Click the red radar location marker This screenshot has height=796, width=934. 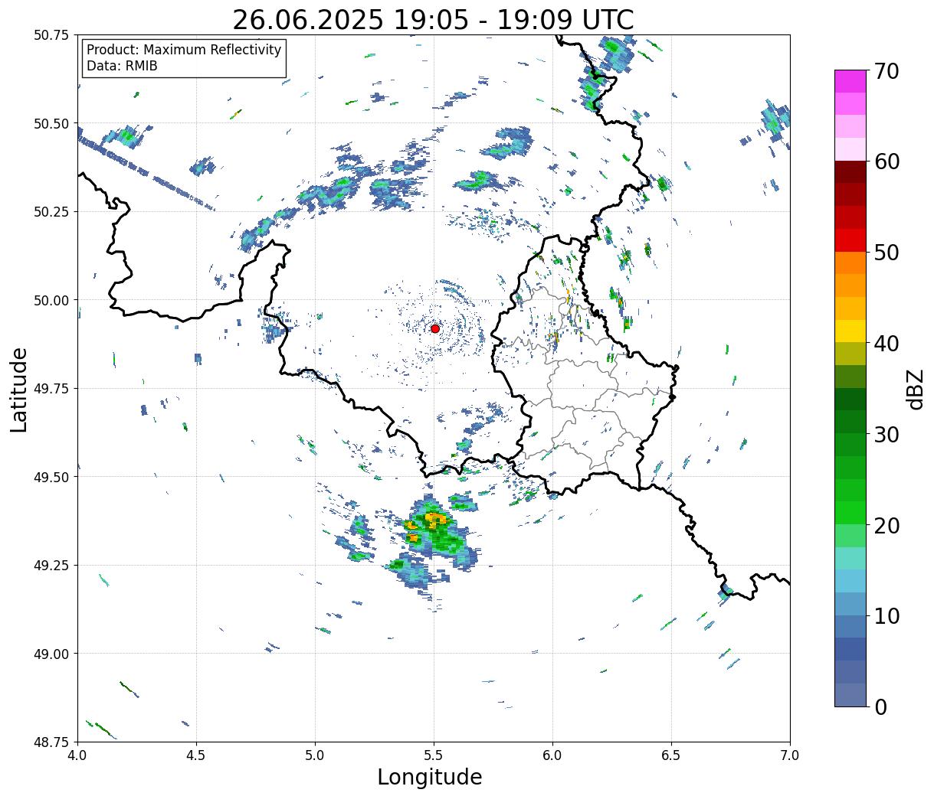434,328
